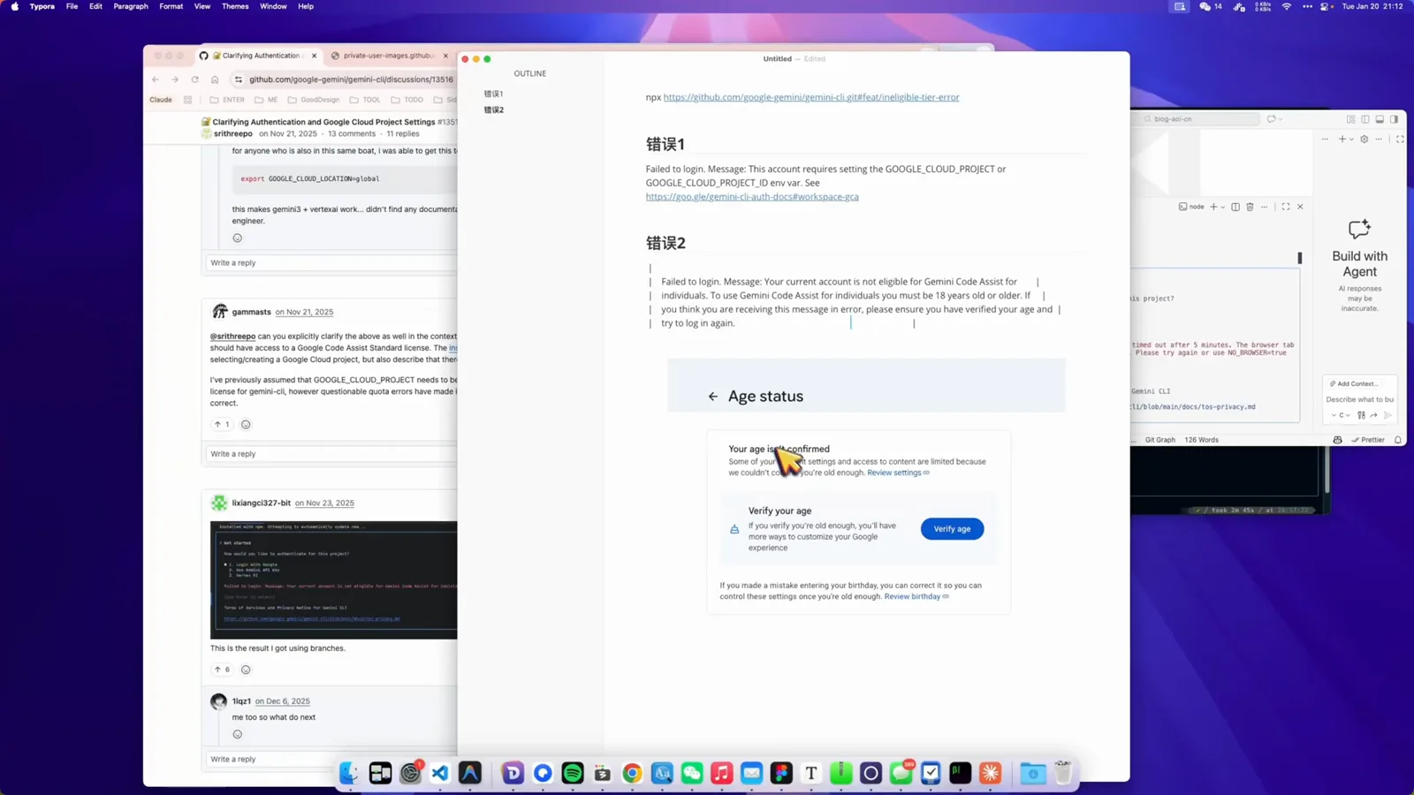Open the Review birthday link
This screenshot has width=1414, height=795.
tap(916, 596)
